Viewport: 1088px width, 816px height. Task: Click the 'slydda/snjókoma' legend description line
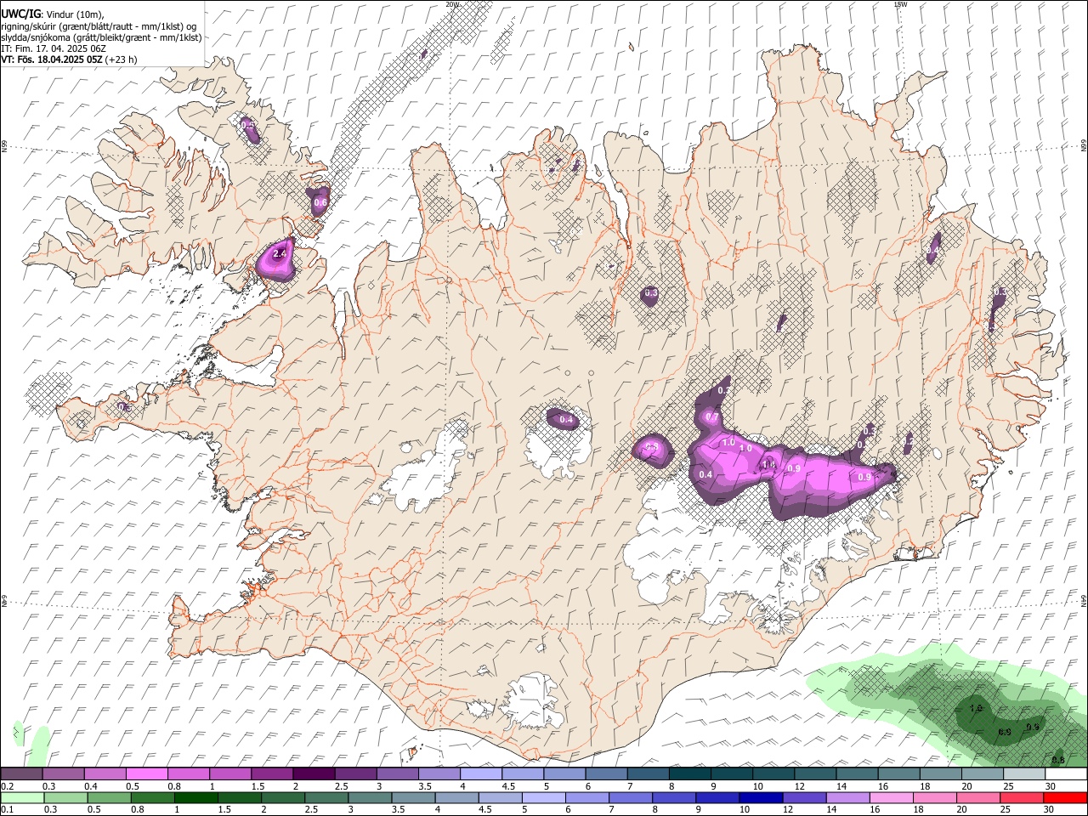pos(101,37)
